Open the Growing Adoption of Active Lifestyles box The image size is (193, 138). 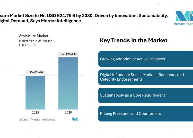[146, 59]
